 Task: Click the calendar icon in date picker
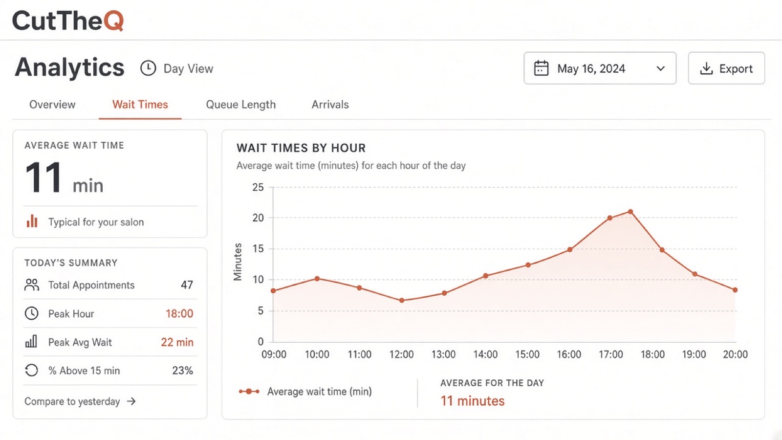pos(541,68)
